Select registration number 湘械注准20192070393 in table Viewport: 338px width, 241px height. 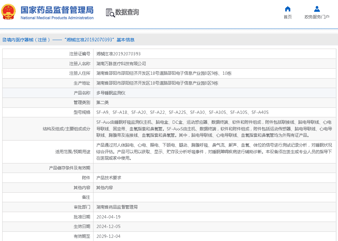point(118,54)
